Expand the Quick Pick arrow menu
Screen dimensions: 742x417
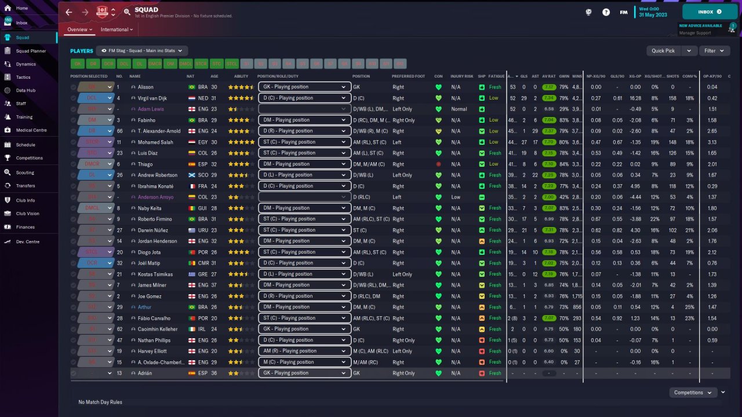tap(689, 51)
